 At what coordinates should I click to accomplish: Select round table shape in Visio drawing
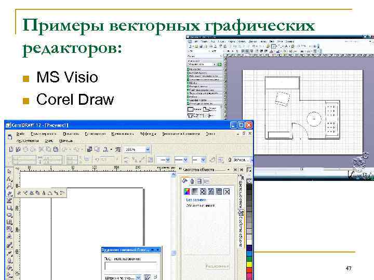click(314, 119)
